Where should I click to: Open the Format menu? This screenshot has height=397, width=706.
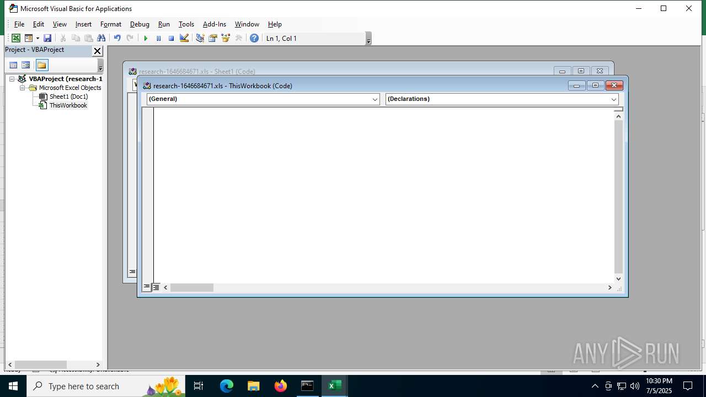click(x=110, y=24)
